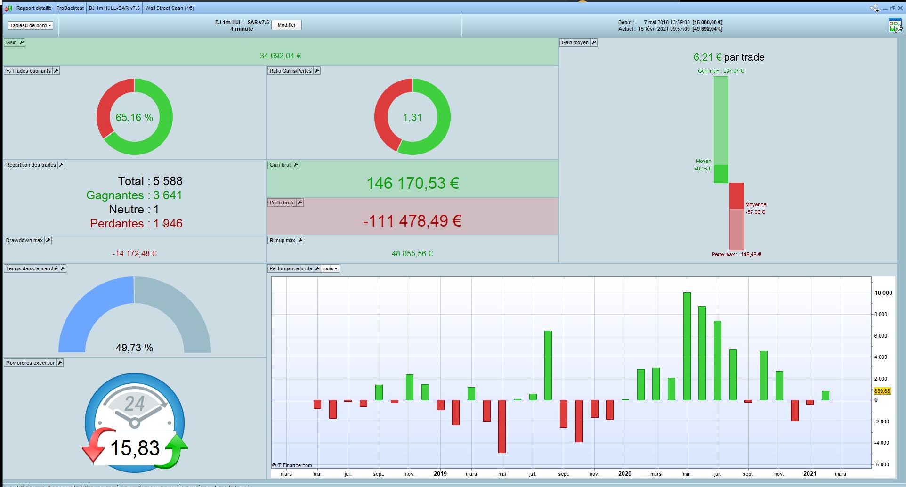The height and width of the screenshot is (487, 906).
Task: Click the Moyen 40,15 € average gain label
Action: click(703, 165)
